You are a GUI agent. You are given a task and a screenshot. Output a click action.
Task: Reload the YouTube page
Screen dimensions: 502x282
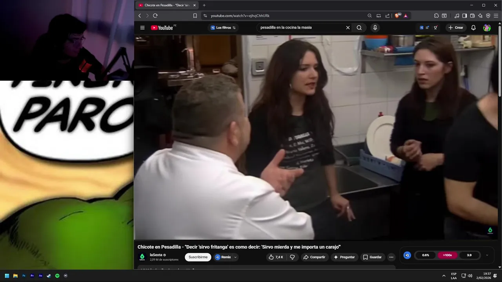155,16
